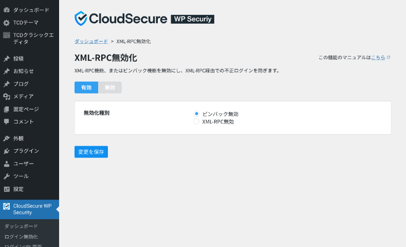This screenshot has width=406, height=247.
Task: Click the コメント speech bubble icon
Action: [x=7, y=121]
